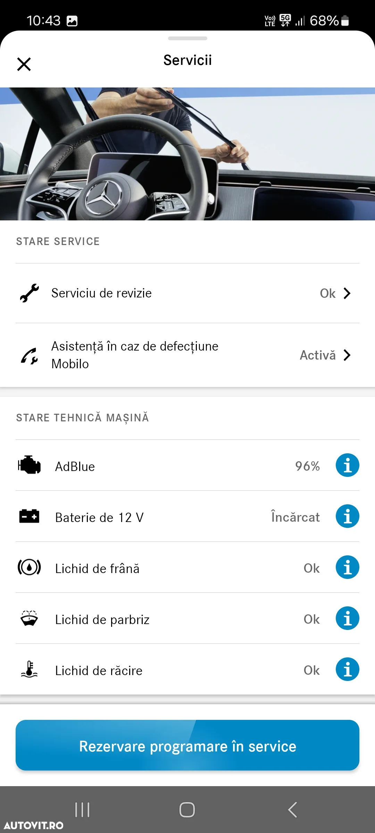The height and width of the screenshot is (833, 375).
Task: Tap the AdBlue engine icon
Action: coord(29,465)
